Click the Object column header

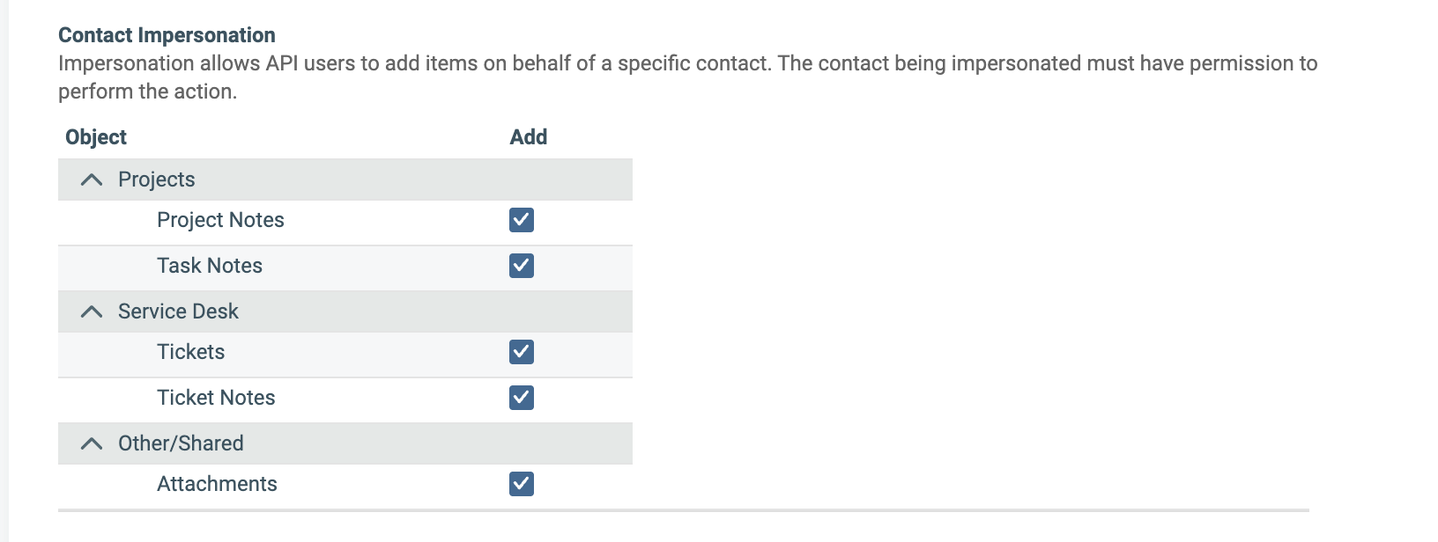[96, 137]
